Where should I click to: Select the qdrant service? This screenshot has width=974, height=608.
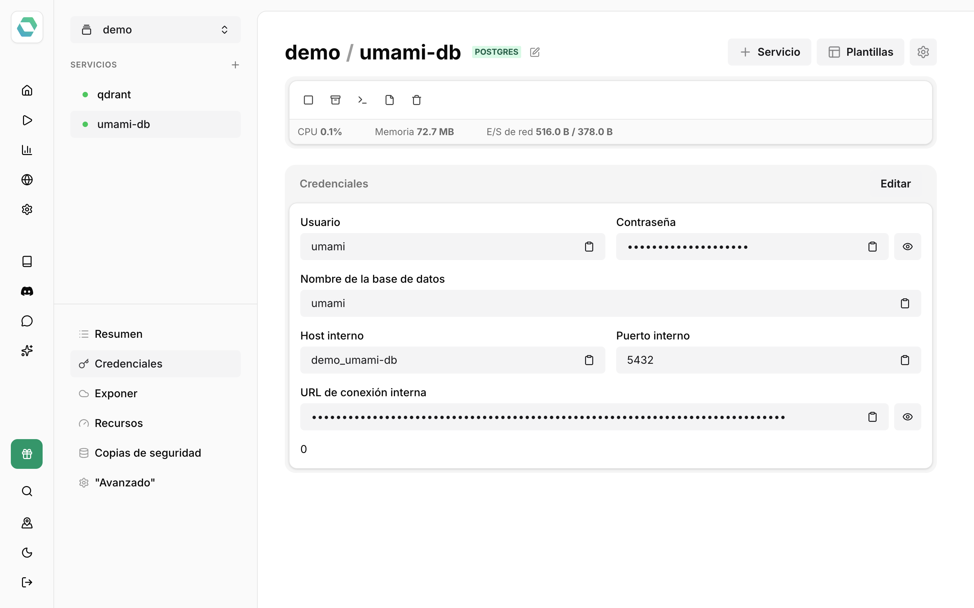pos(155,95)
